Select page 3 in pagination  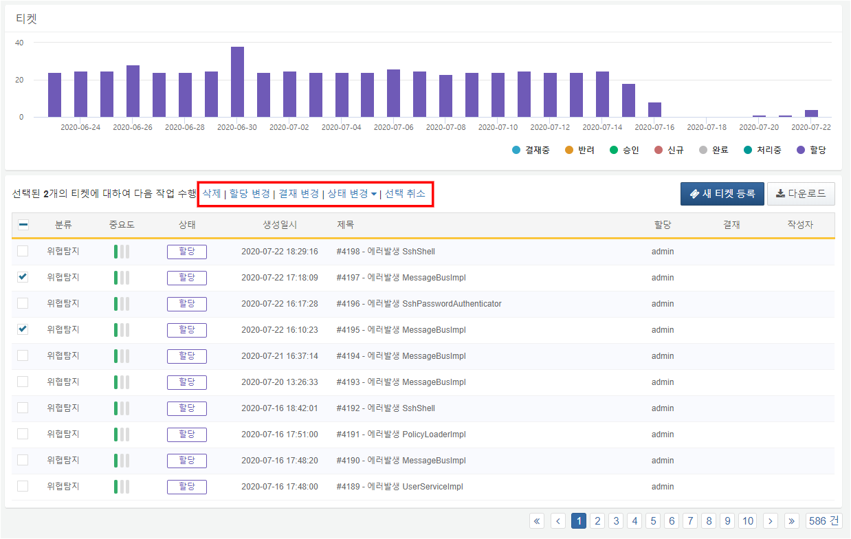(x=616, y=521)
